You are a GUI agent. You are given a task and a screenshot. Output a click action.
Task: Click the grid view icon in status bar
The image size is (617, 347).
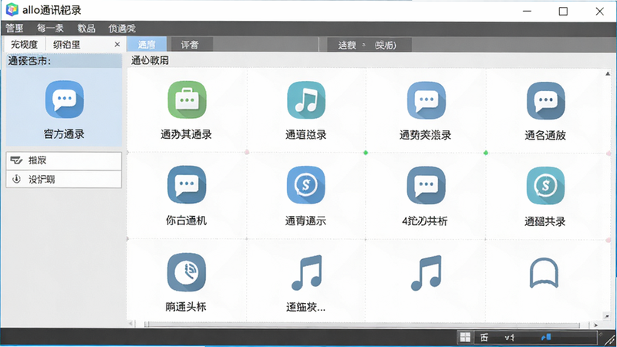click(465, 337)
